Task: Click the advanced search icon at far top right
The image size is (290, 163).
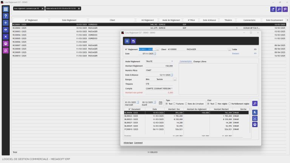Action: [x=285, y=9]
